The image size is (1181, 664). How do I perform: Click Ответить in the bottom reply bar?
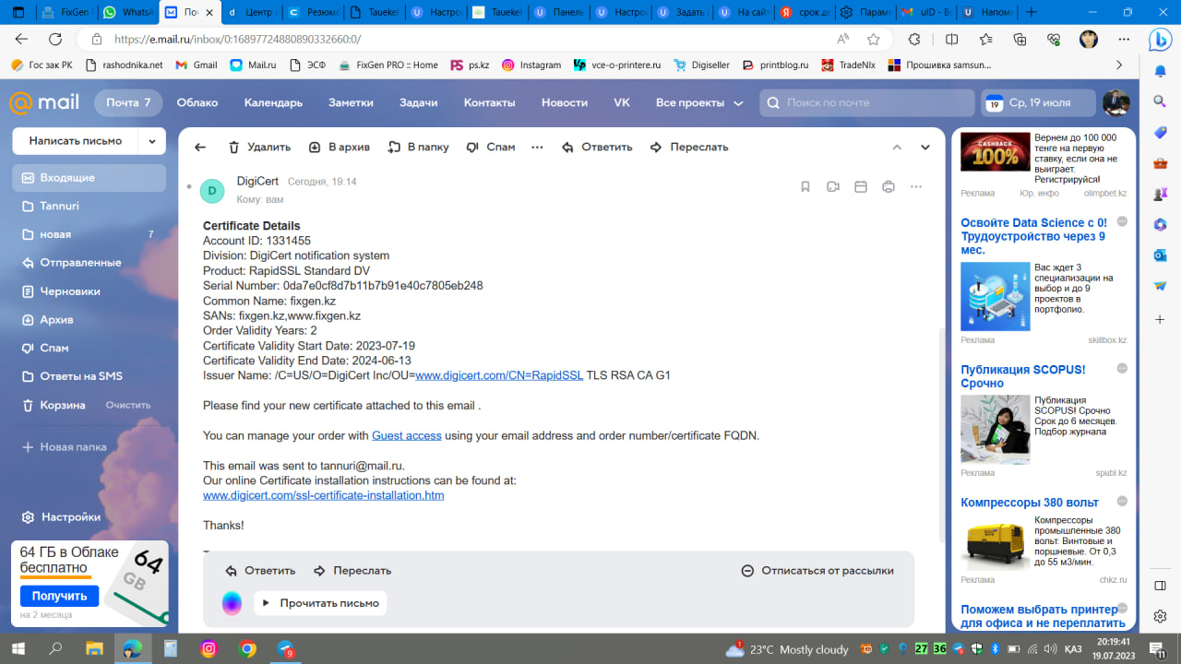tap(260, 571)
